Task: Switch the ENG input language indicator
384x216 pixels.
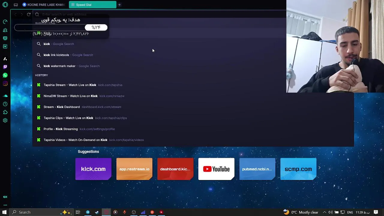Action: point(350,212)
